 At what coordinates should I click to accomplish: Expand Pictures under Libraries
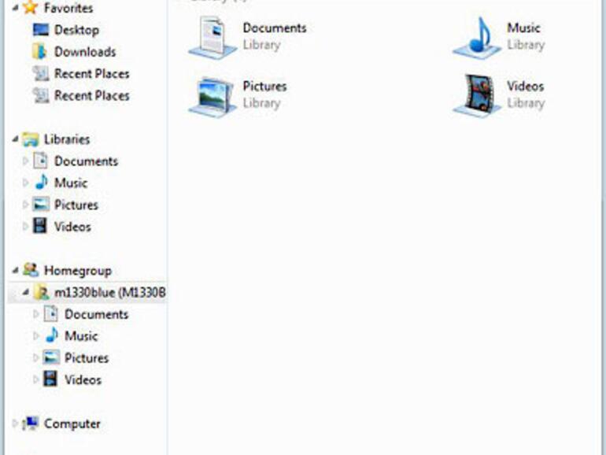(25, 205)
